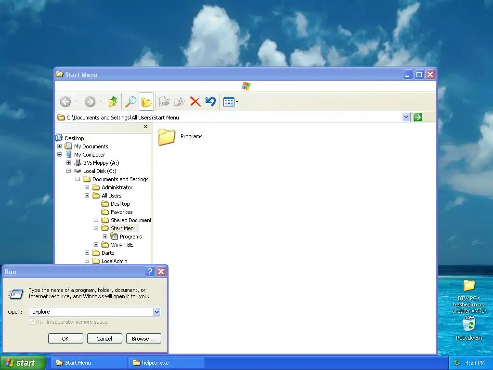493x370 pixels.
Task: Select Desktop folder under All Users
Action: pos(120,204)
